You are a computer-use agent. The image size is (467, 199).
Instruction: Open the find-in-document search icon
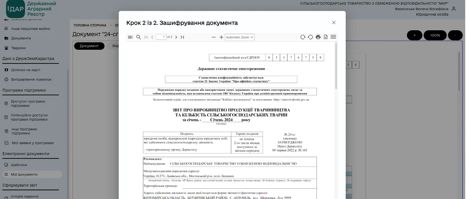pyautogui.click(x=139, y=37)
